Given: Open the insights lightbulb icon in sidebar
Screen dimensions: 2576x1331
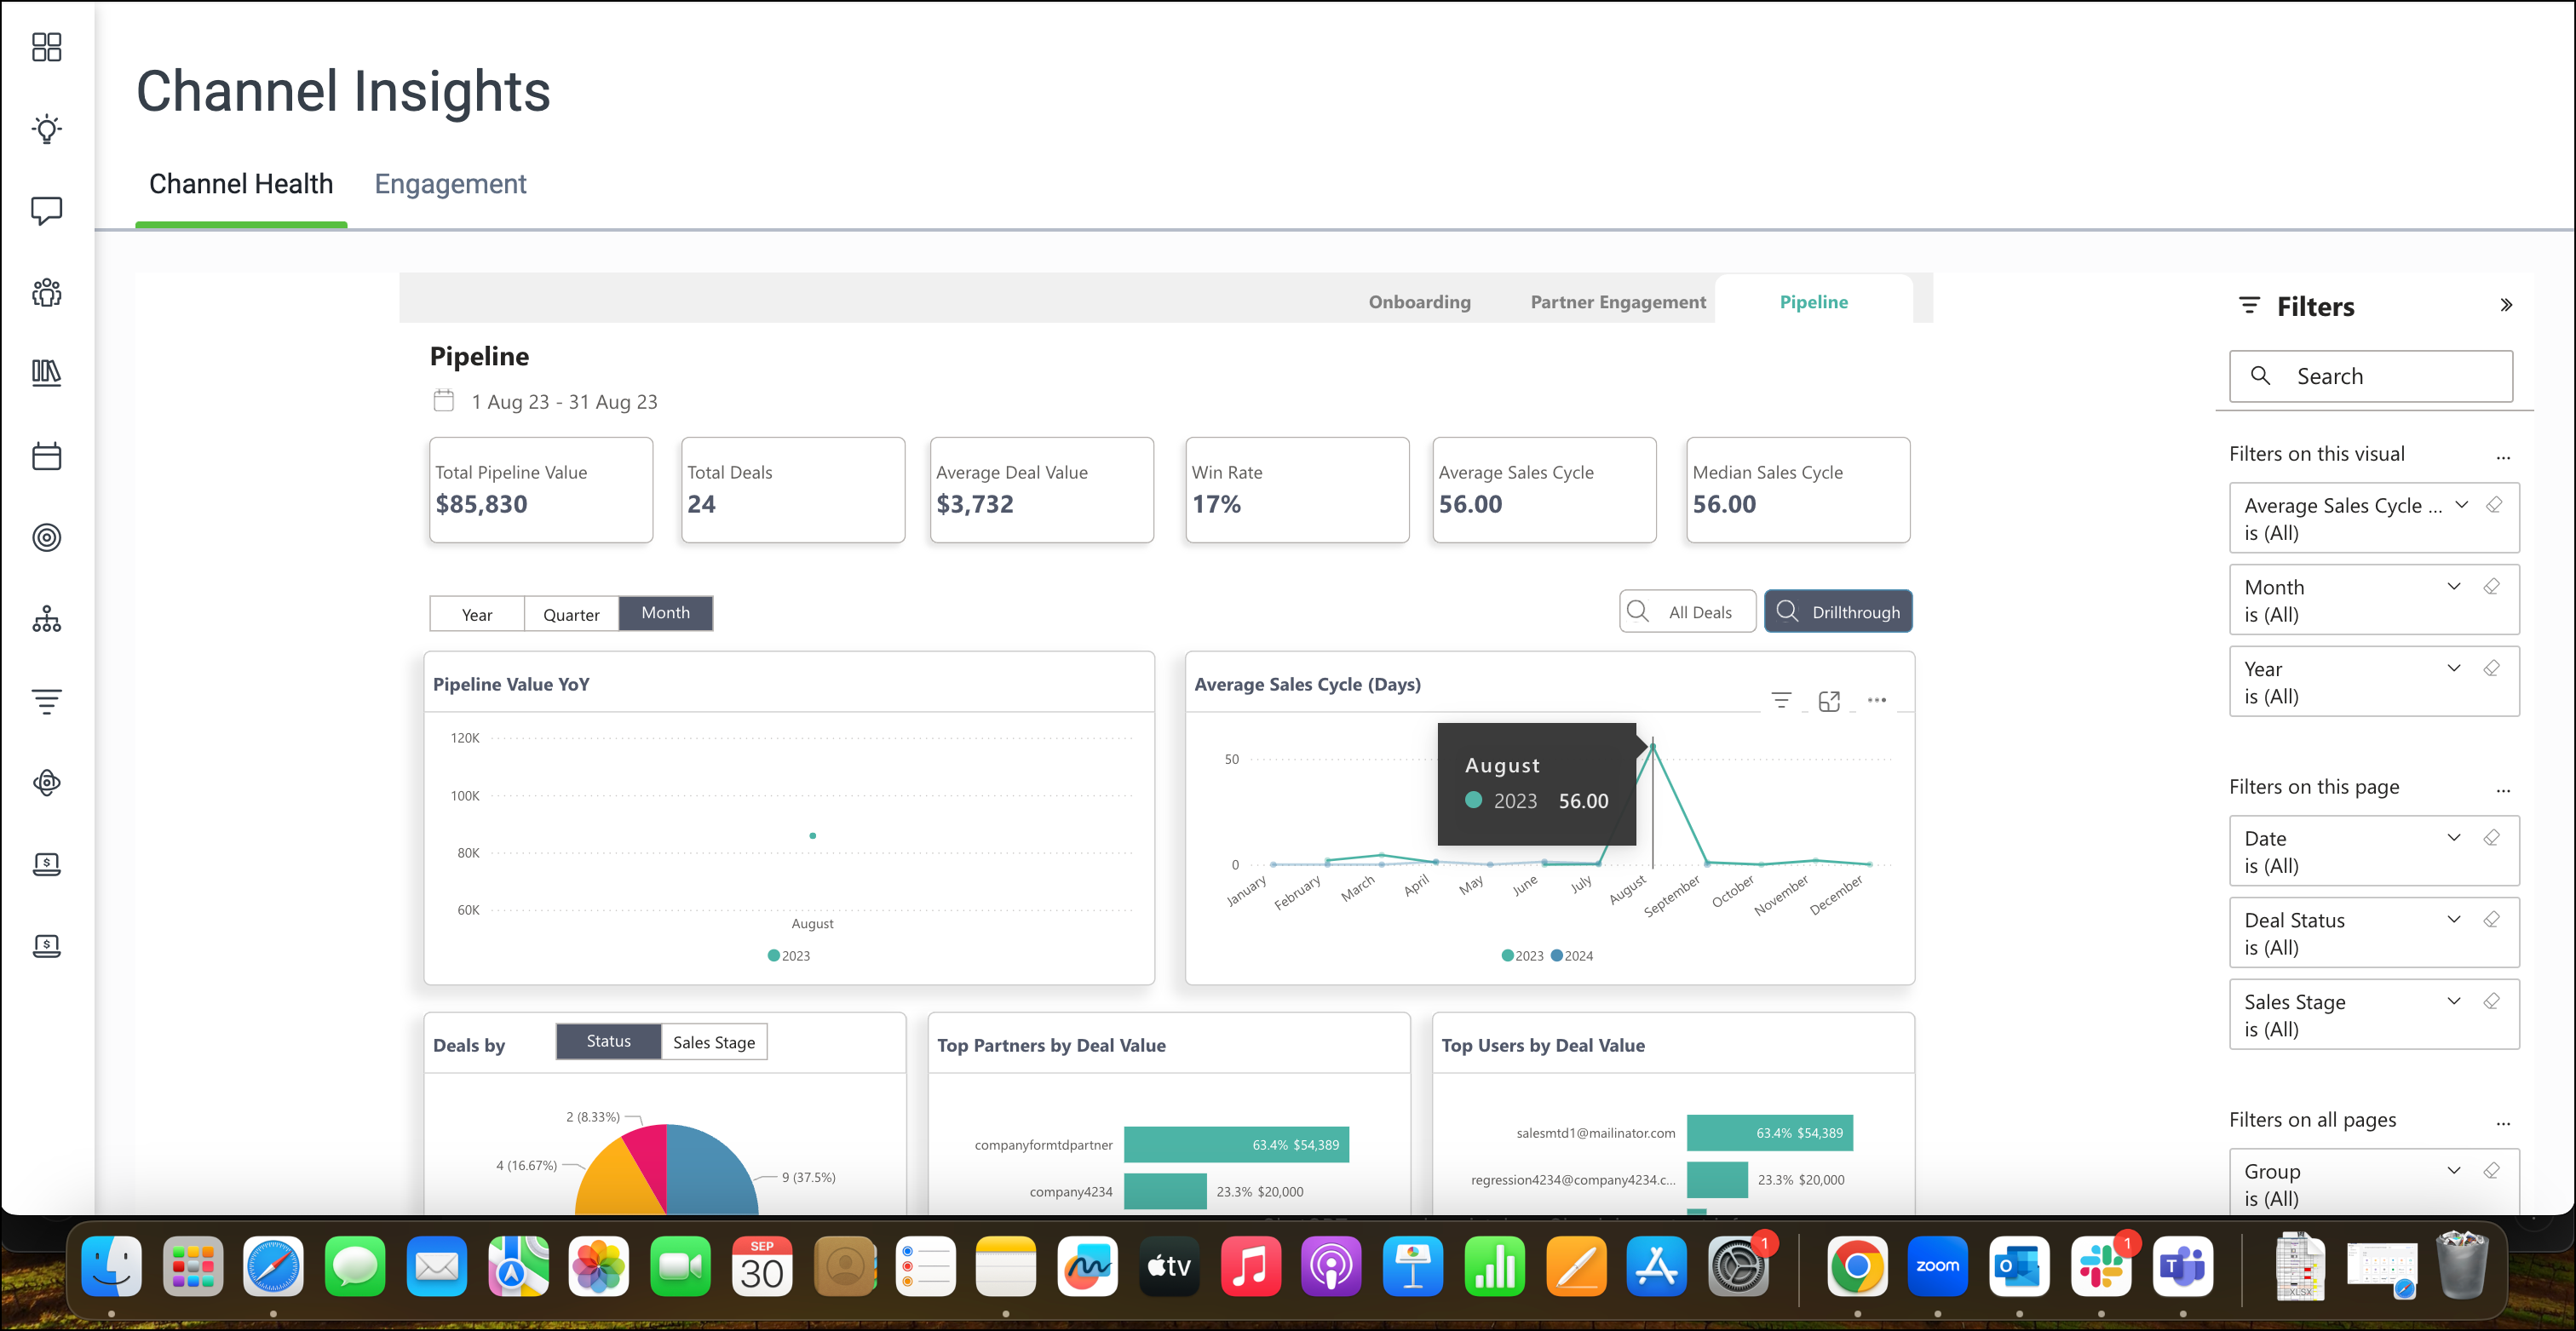Looking at the screenshot, I should (46, 129).
